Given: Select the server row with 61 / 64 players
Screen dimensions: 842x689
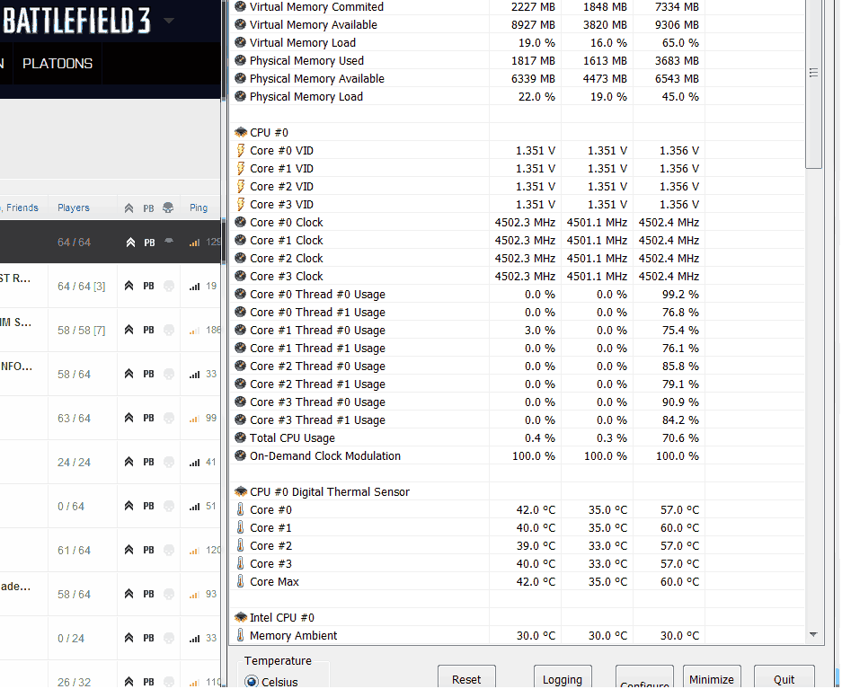Looking at the screenshot, I should (111, 550).
